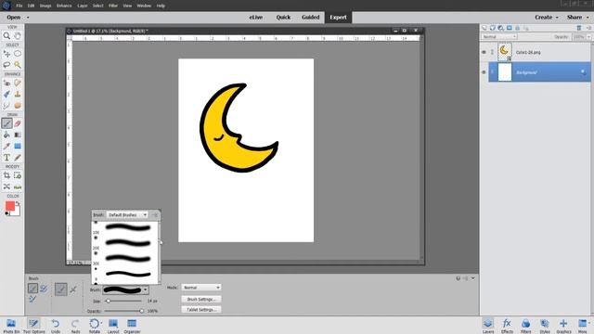Click the Undo button
594x334 pixels.
[56, 326]
